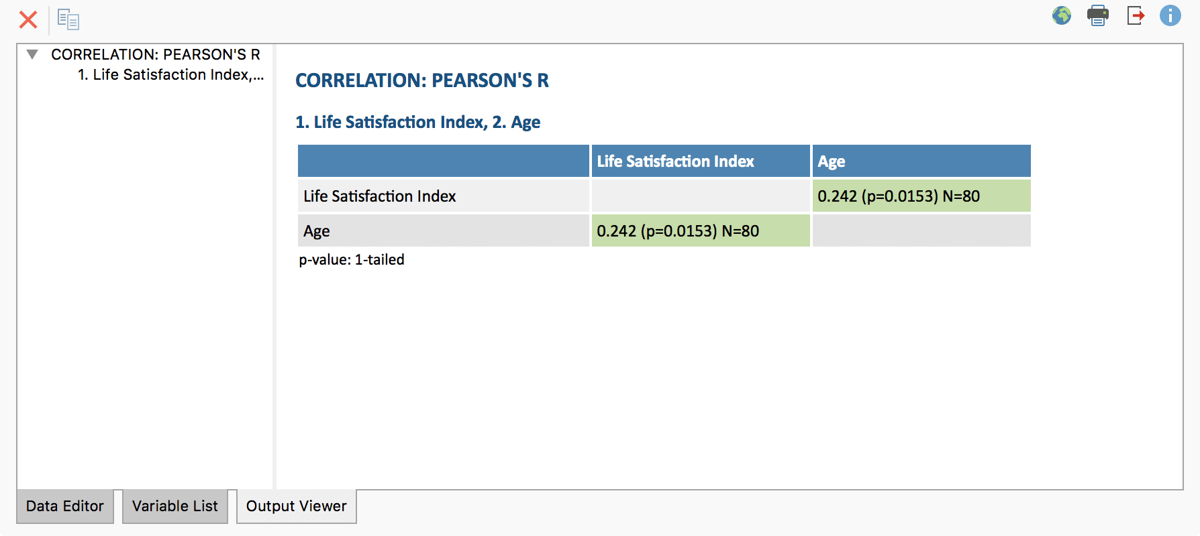
Task: Click the printer icon to print output
Action: click(1098, 15)
